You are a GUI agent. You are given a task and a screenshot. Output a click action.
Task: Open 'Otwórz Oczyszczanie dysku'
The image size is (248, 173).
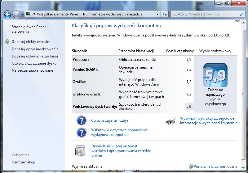coord(34,63)
